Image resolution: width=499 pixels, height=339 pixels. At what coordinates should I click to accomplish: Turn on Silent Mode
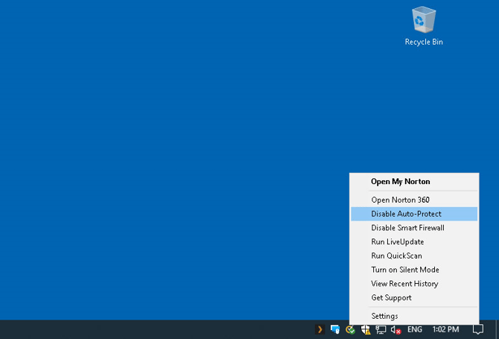coord(405,270)
